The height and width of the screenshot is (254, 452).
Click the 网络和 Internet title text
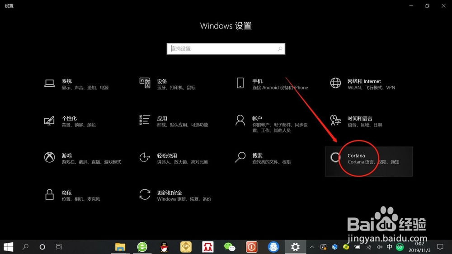point(364,81)
